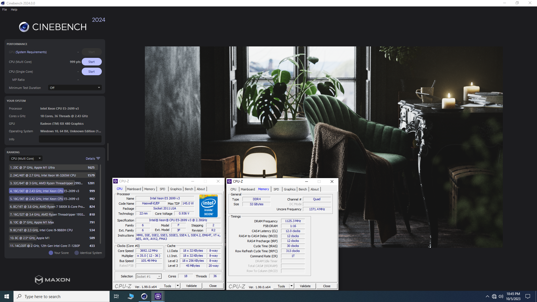Screen dimensions: 537x302
Task: Open SPD tab in left CPU-Z window
Action: 162,189
